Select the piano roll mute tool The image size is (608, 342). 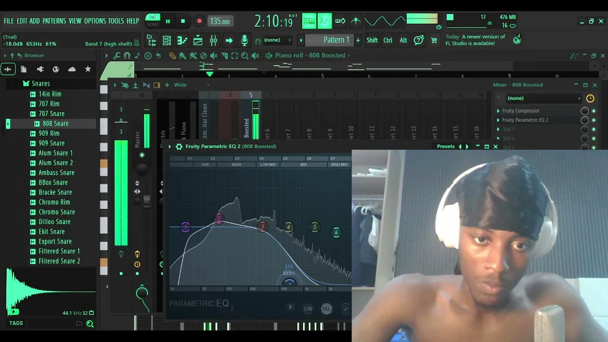(x=214, y=56)
